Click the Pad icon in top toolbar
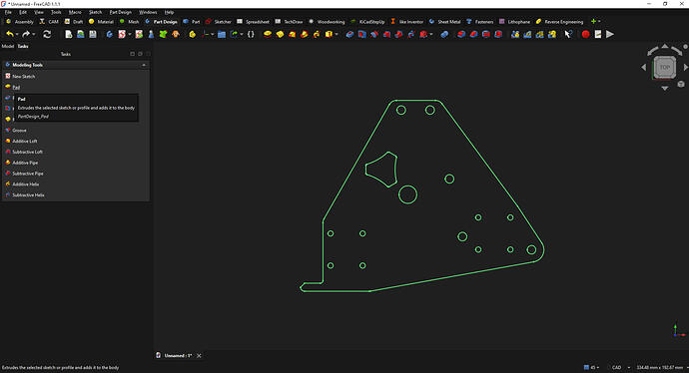 [x=268, y=34]
